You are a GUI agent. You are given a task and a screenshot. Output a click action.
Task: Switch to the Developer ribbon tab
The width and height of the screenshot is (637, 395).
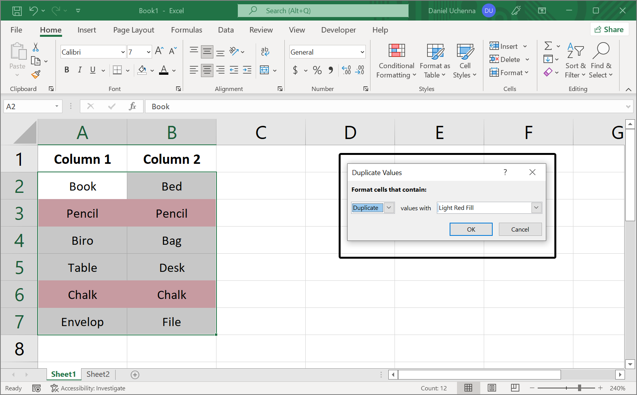(x=338, y=30)
